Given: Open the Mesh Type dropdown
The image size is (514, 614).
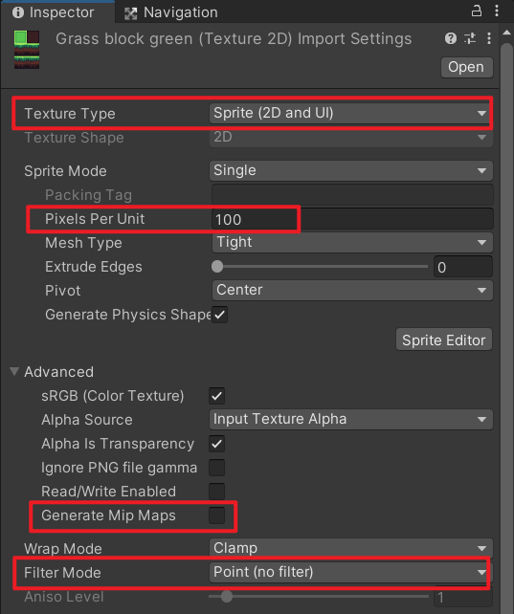Looking at the screenshot, I should [x=352, y=242].
